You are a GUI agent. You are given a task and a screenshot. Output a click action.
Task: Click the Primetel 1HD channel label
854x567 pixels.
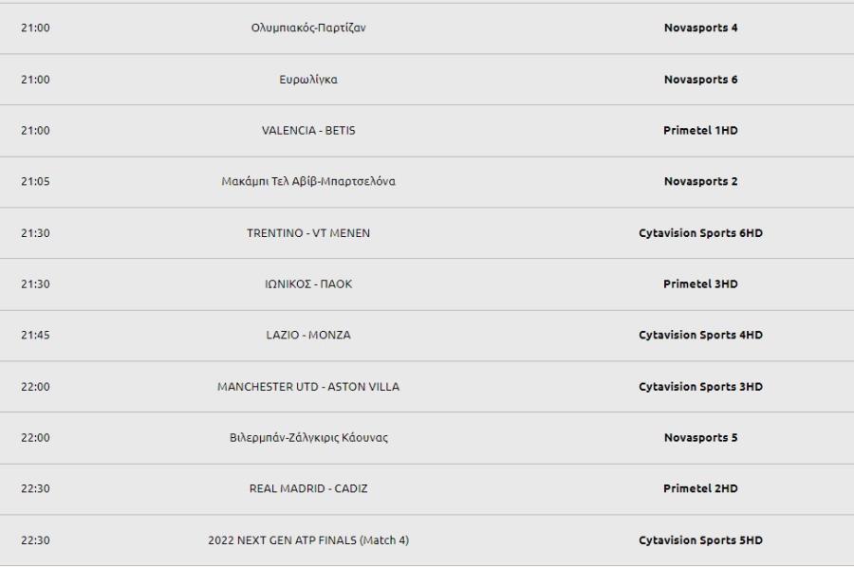pos(700,131)
